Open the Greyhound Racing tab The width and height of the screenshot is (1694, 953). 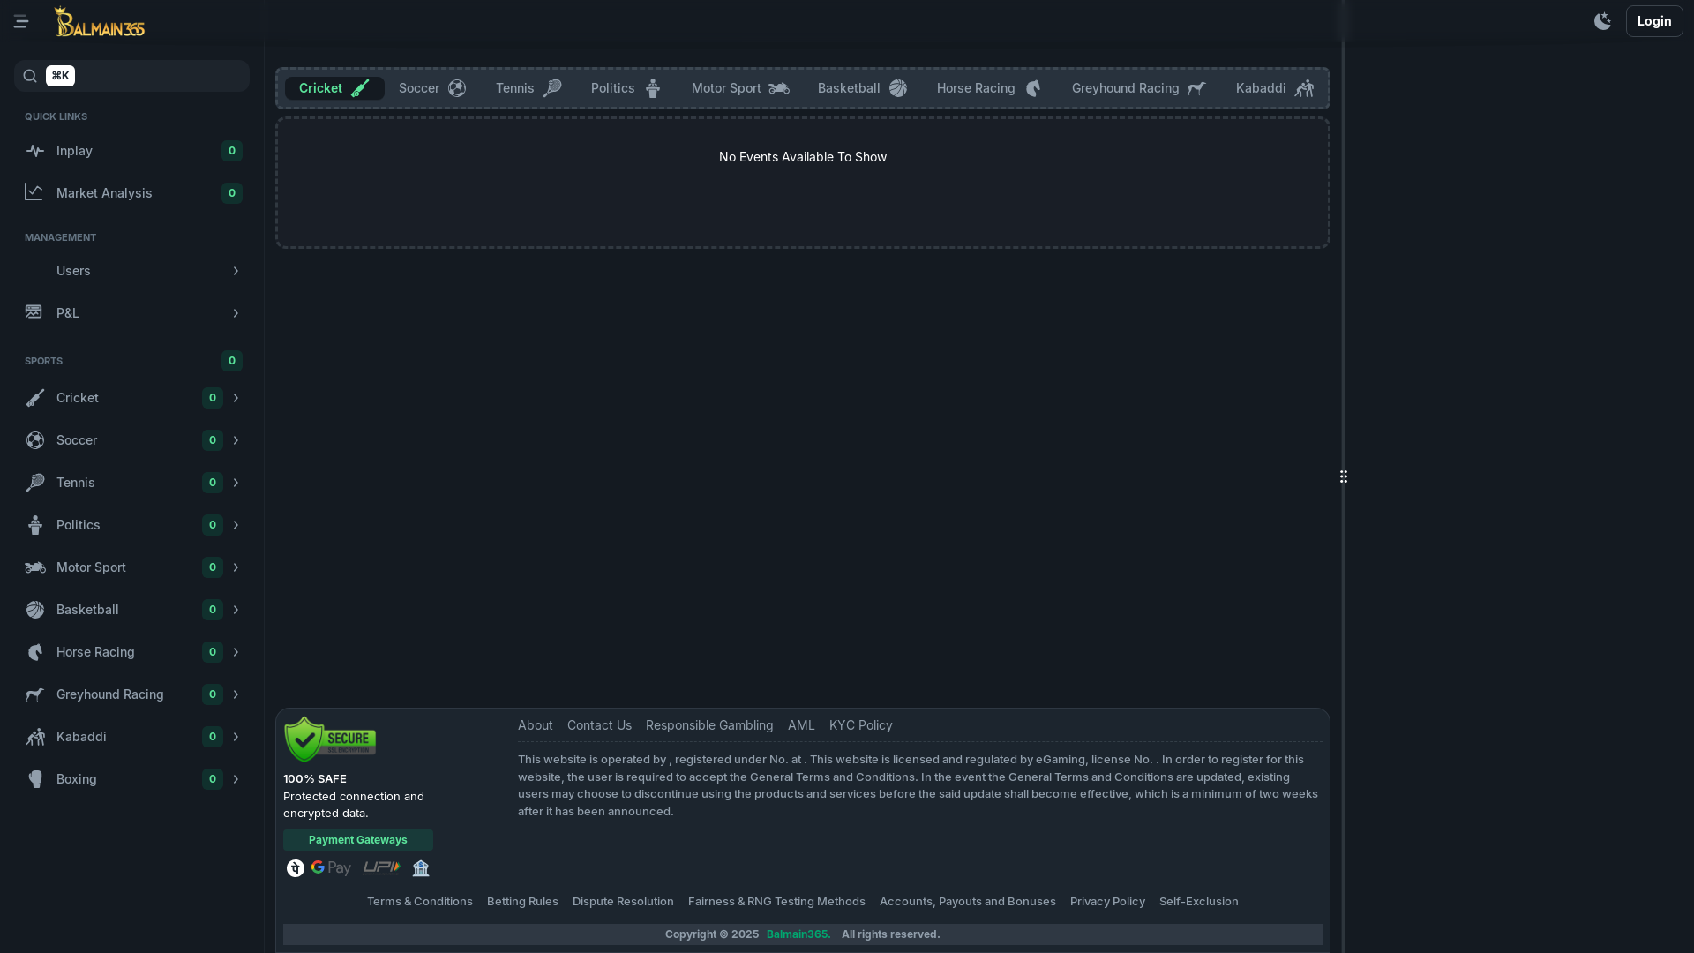(x=1138, y=88)
